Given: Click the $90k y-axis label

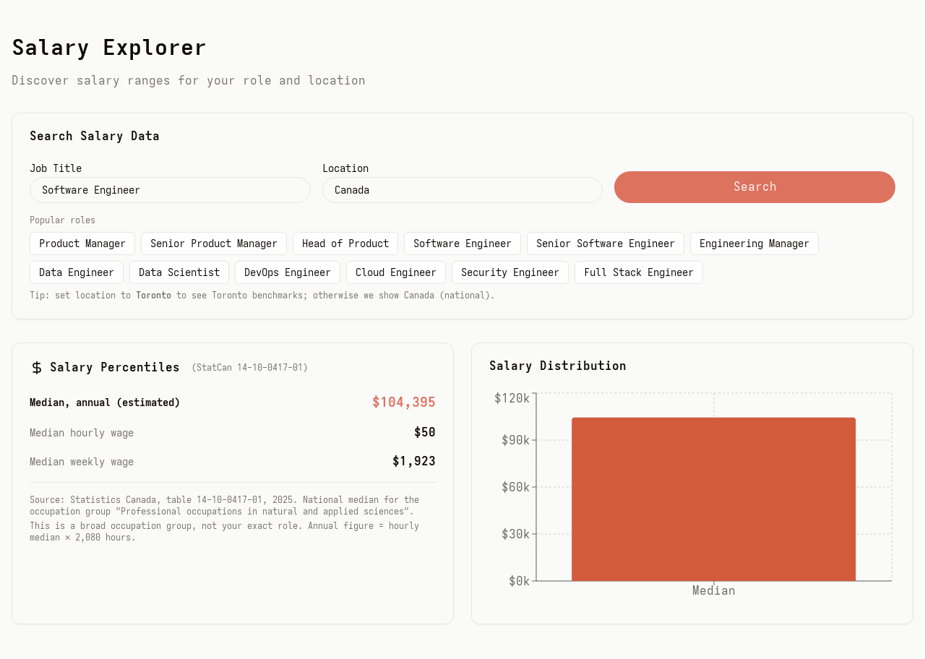Looking at the screenshot, I should (516, 440).
